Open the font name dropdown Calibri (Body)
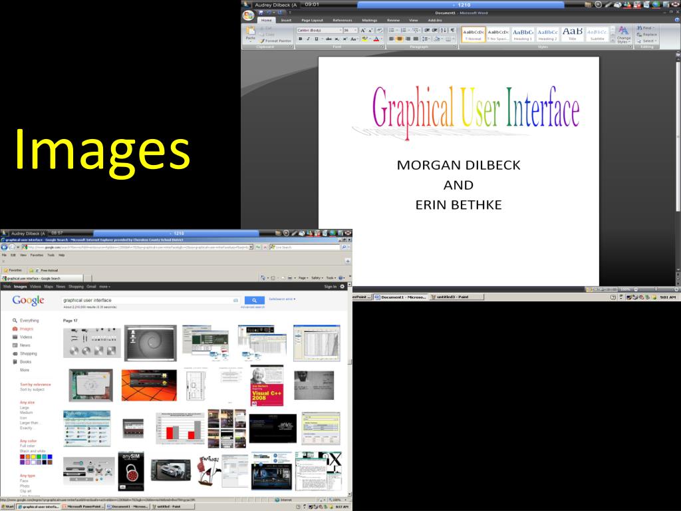Viewport: 681px width, 511px height. 340,31
